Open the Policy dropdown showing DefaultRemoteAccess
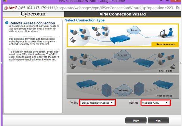Screen dimensions: 182x126 pos(97,103)
